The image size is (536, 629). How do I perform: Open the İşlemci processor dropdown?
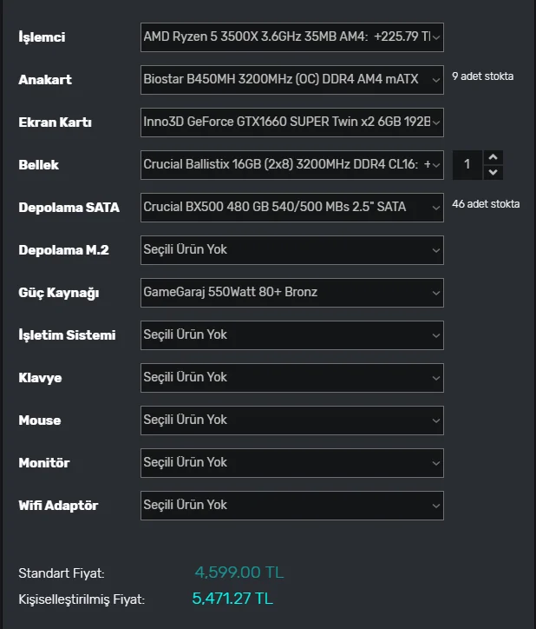click(291, 37)
